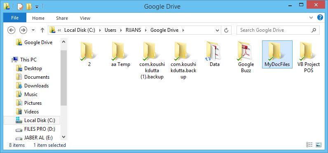Click Local Disk (C:) in address bar
328x153 pixels.
point(80,30)
